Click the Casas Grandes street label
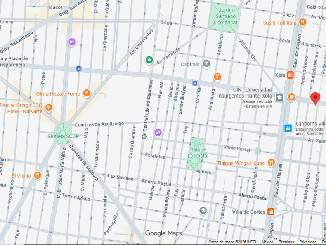This screenshot has height=245, width=326. click(132, 142)
